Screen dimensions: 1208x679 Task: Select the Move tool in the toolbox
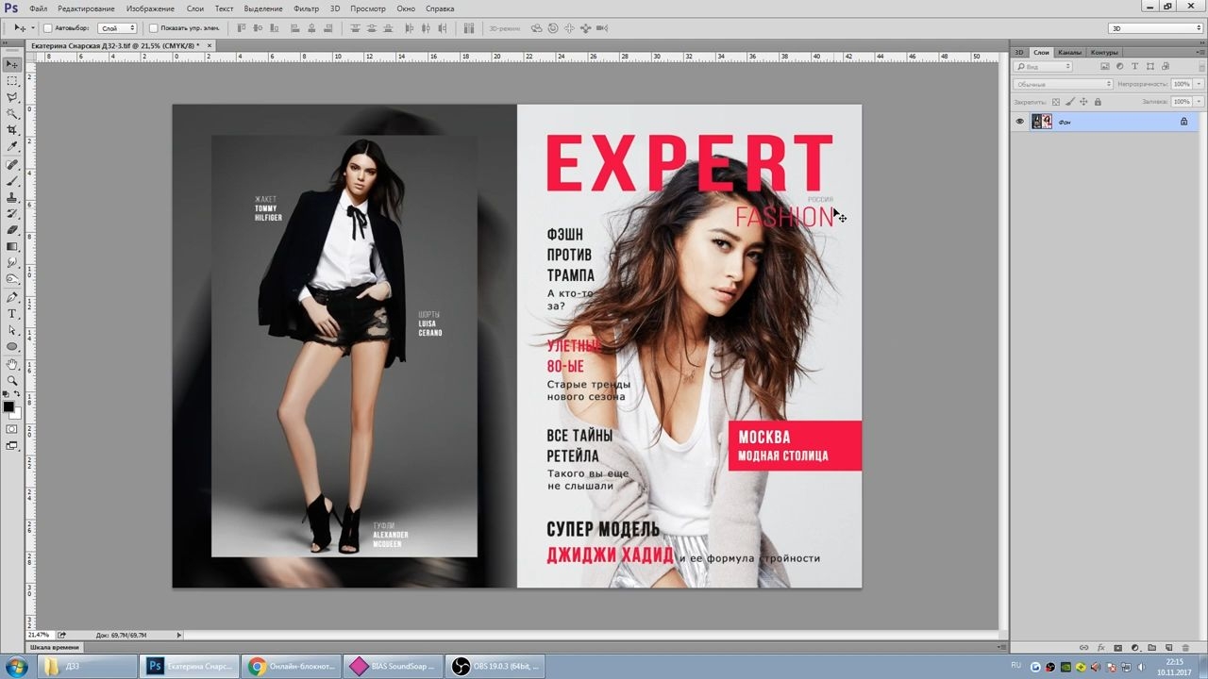coord(12,64)
